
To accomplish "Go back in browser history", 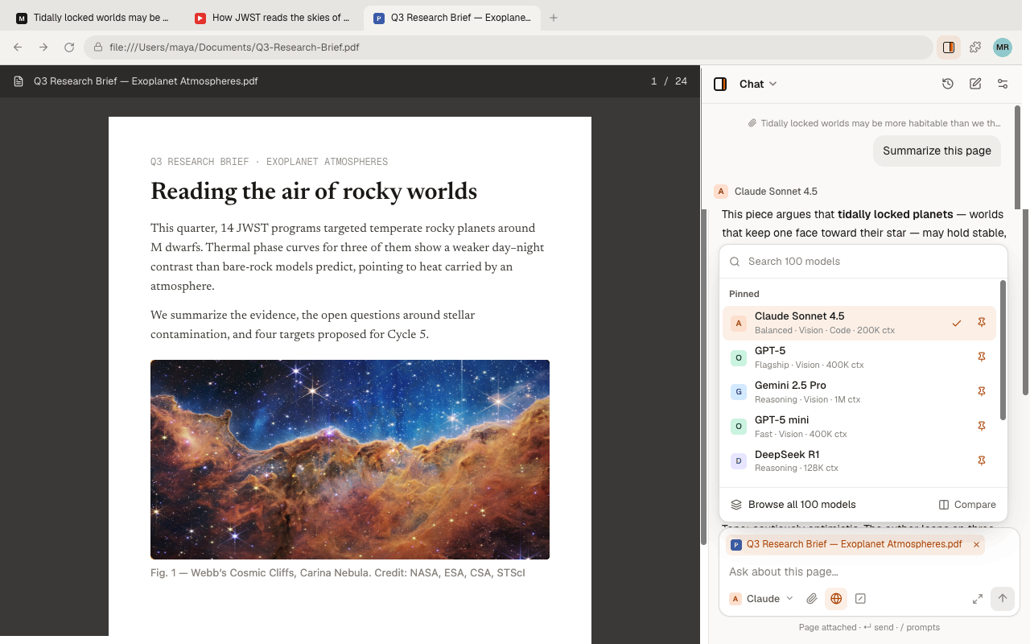I will click(x=18, y=47).
